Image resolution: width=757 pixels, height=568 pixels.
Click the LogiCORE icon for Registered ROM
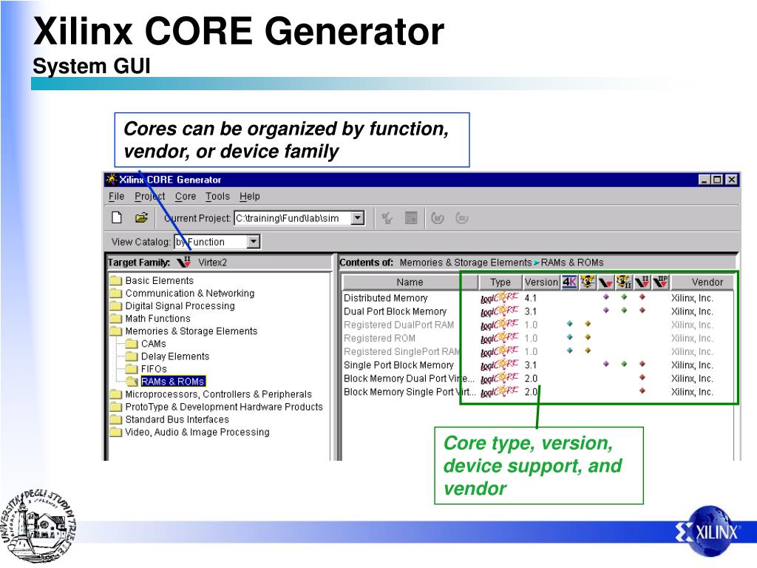point(499,338)
